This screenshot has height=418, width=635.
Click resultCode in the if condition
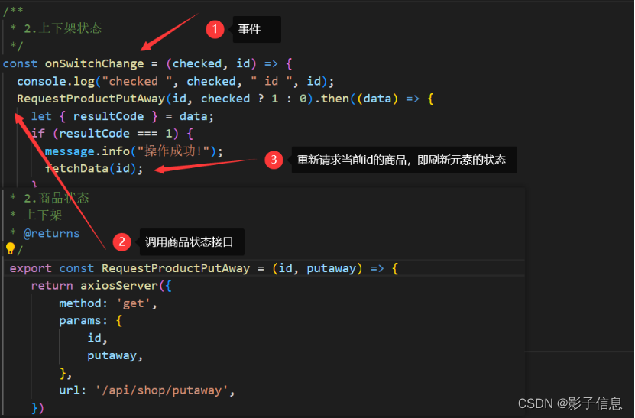click(94, 134)
